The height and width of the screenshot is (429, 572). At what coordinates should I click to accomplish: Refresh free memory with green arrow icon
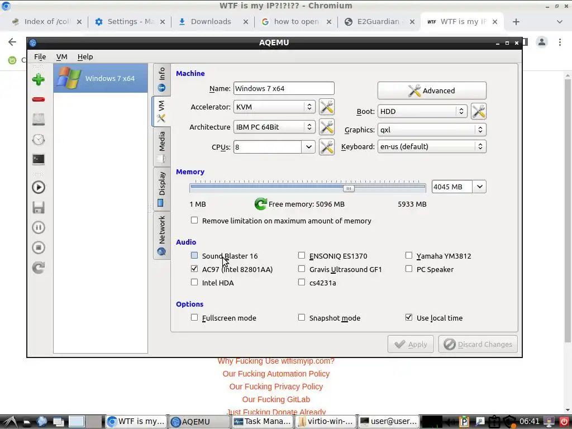260,204
